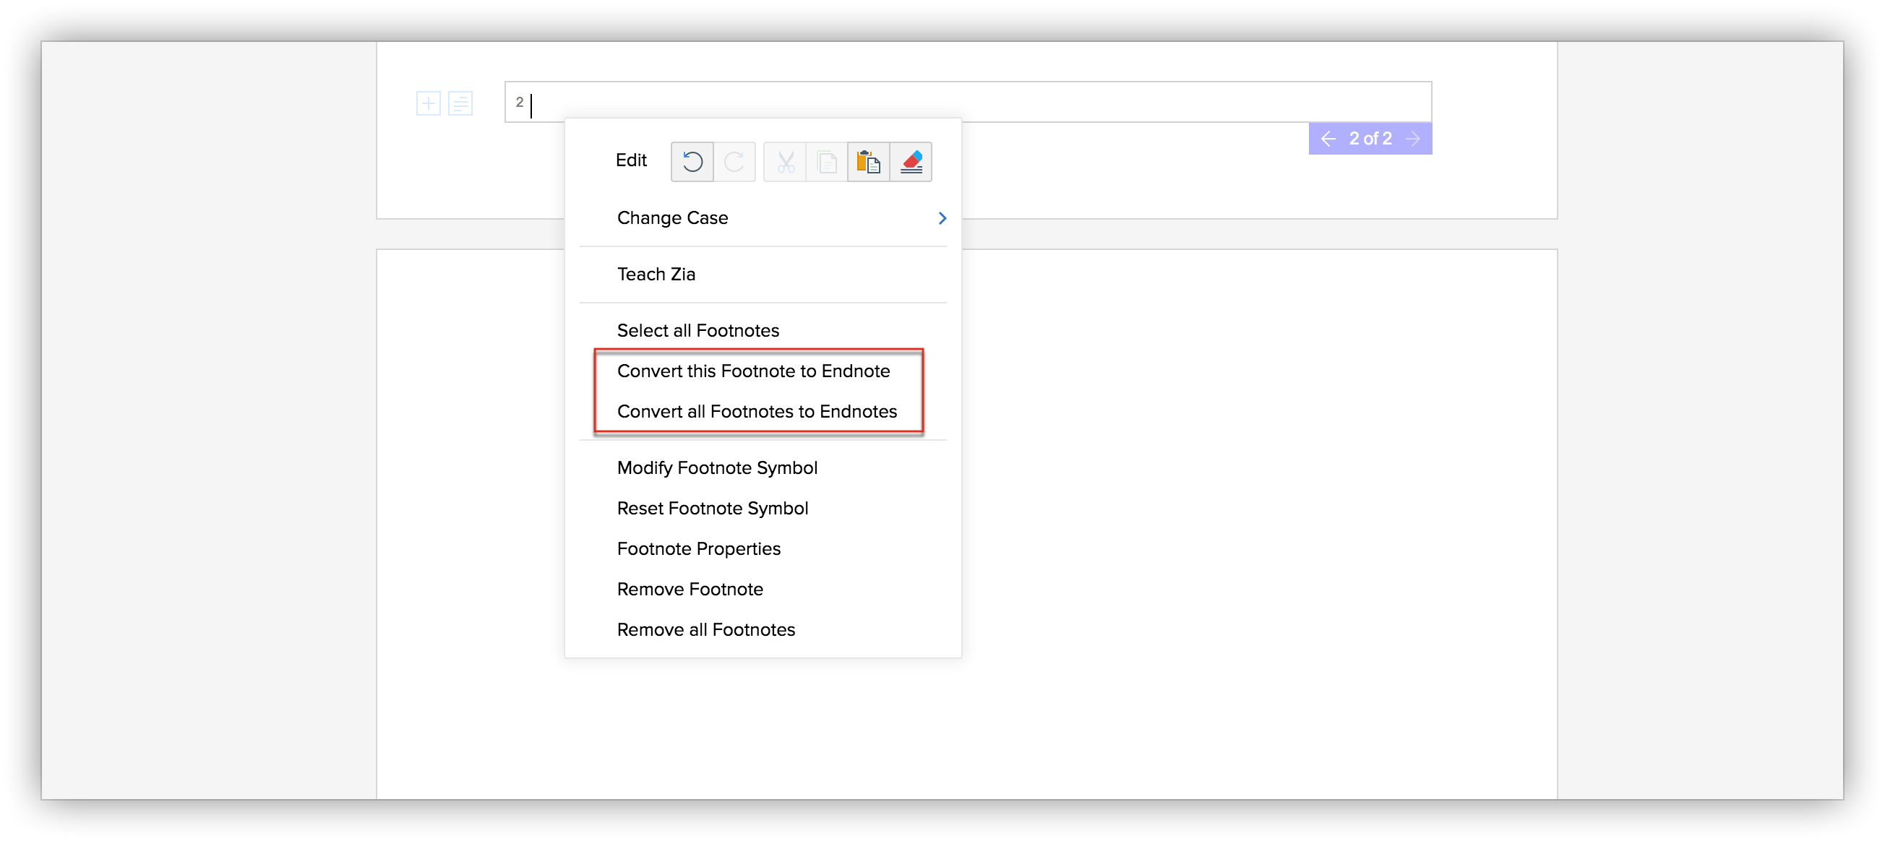Open Footnote Properties

tap(698, 548)
